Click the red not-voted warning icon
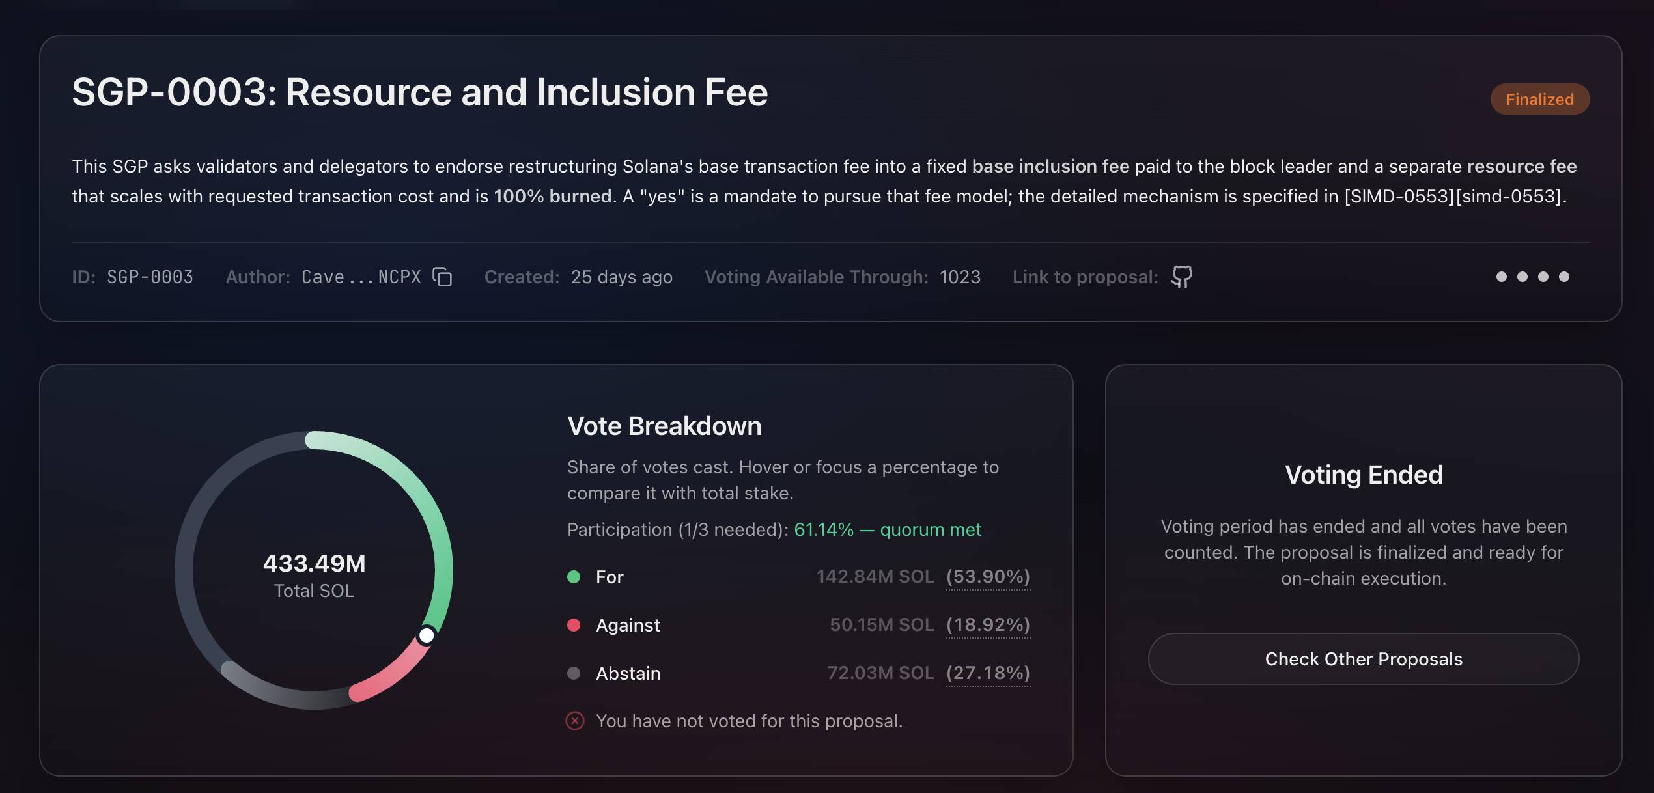This screenshot has height=793, width=1654. point(575,721)
